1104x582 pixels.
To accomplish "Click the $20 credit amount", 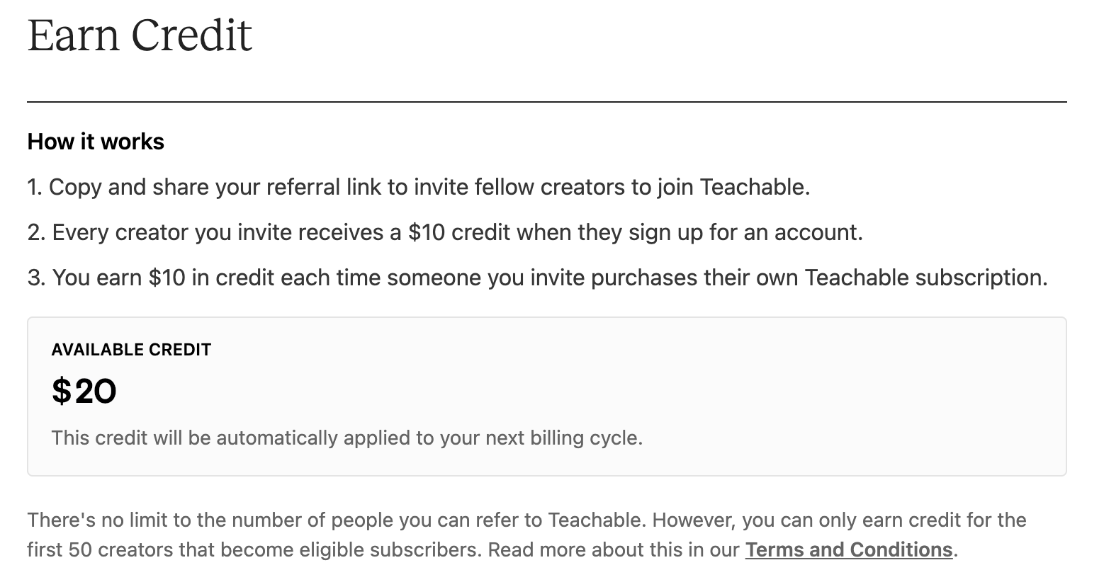I will (84, 392).
